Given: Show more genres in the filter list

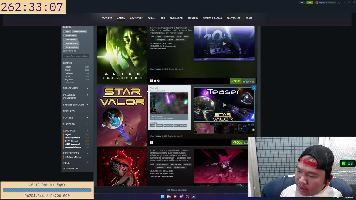Looking at the screenshot, I should 69,83.
